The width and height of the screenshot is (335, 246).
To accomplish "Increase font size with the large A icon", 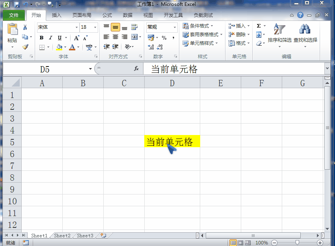I will click(x=76, y=38).
